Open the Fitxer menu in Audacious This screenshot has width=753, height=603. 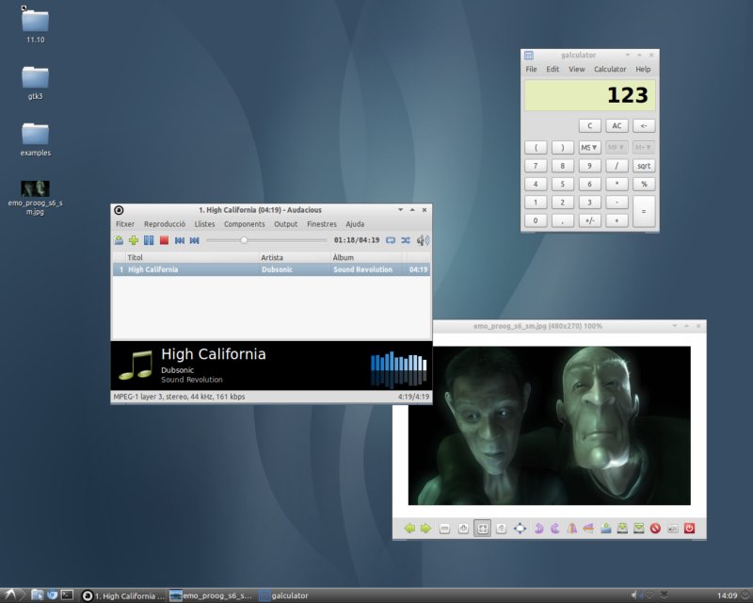coord(125,224)
